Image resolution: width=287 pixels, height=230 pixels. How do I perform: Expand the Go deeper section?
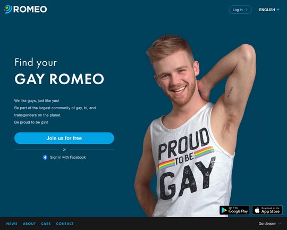click(269, 224)
